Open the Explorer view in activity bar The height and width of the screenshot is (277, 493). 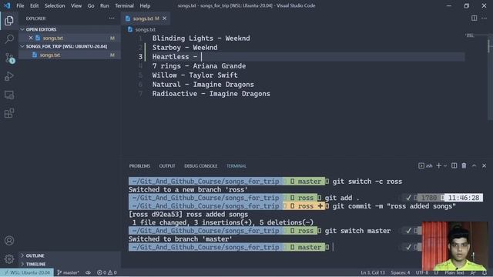[x=9, y=21]
